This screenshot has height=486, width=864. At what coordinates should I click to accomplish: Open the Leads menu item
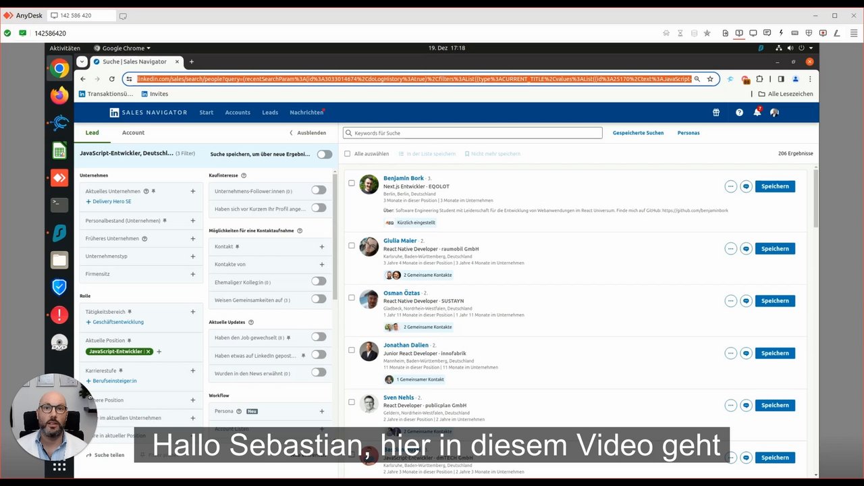point(270,113)
